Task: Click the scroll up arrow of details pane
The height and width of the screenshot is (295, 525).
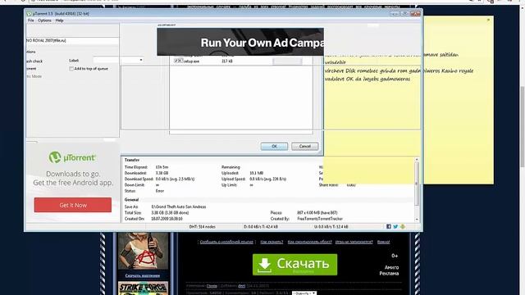Action: [417, 160]
